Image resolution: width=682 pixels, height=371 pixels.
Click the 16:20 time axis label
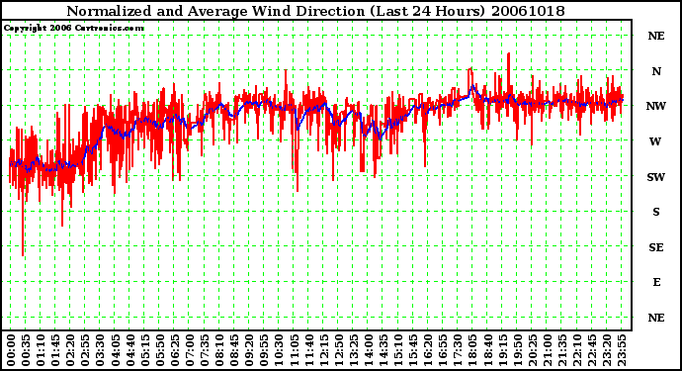coord(428,350)
